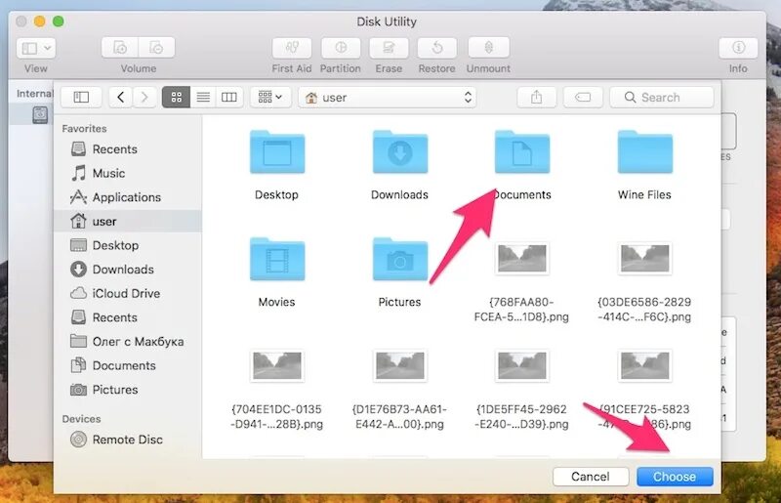Viewport: 781px width, 503px height.
Task: Select the Pictures folder icon
Action: point(400,259)
